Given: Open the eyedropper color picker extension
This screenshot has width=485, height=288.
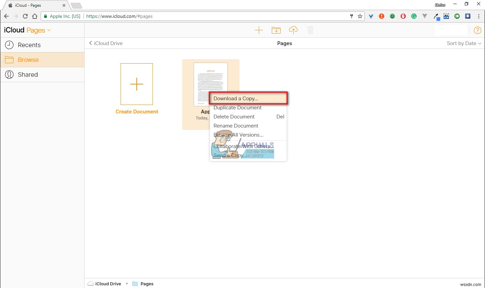Looking at the screenshot, I should [x=436, y=16].
